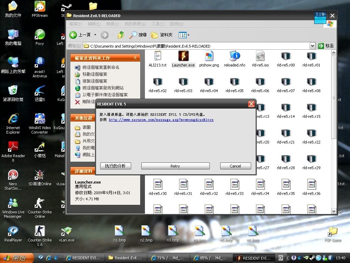Collapse the file and folder tasks panel
This screenshot has width=350, height=263.
point(135,58)
